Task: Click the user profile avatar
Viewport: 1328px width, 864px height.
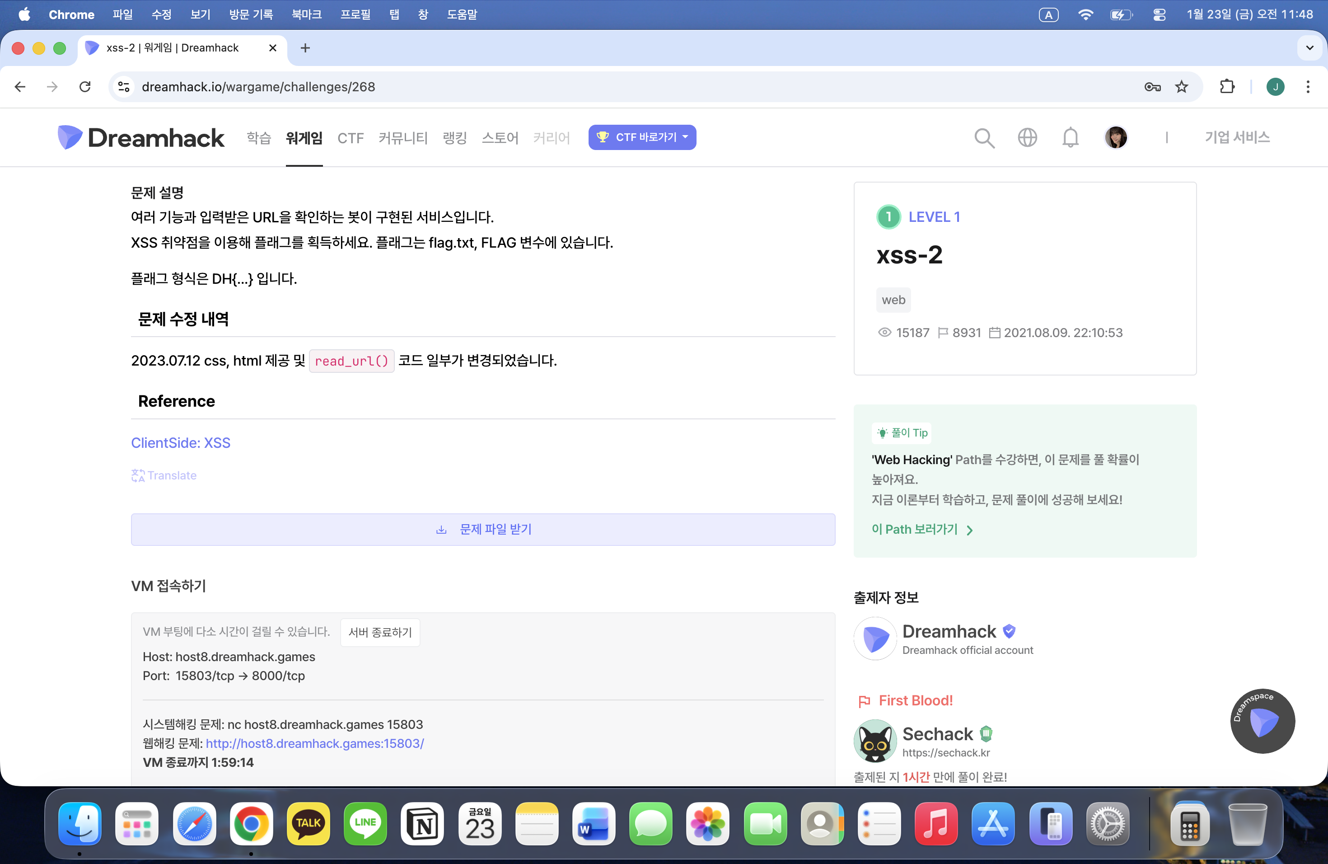Action: [x=1115, y=137]
